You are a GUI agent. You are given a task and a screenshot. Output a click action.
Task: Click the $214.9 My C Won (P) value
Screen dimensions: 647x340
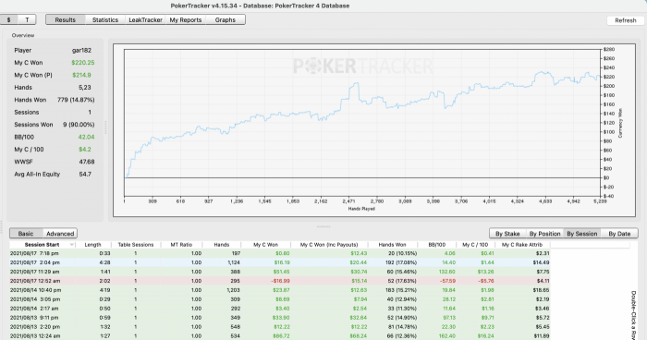81,75
